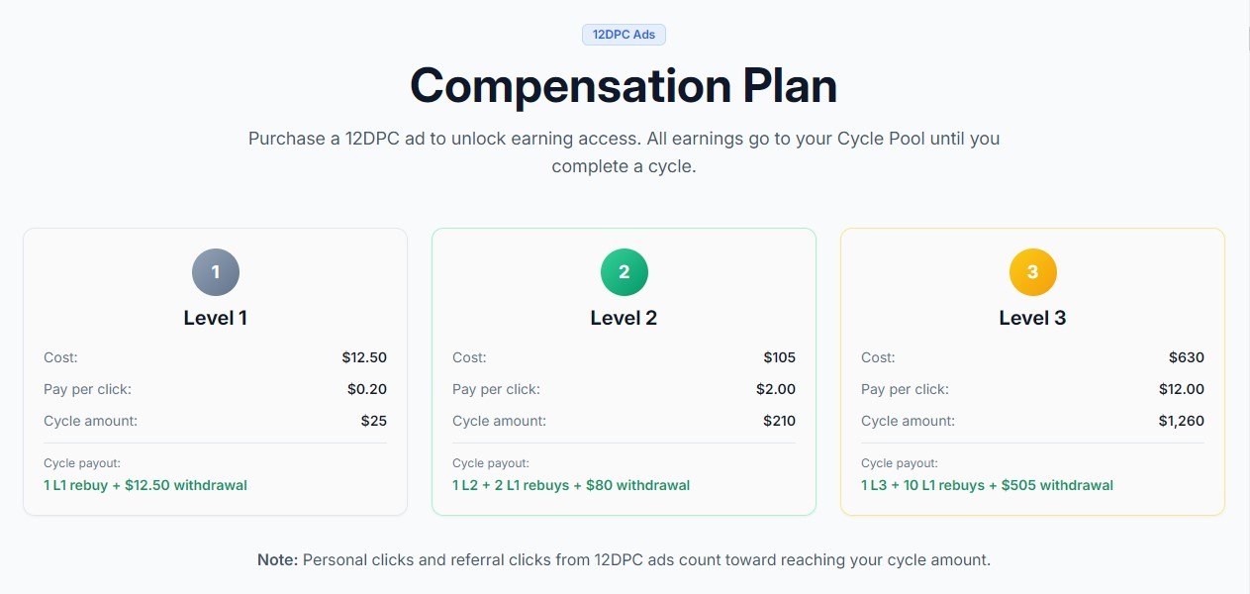Screen dimensions: 1250x594
Task: Click Level 1 pay per click $0.20
Action: coord(367,389)
